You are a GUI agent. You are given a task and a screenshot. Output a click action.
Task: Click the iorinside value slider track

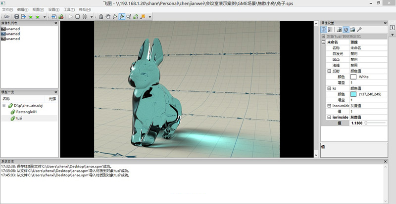coord(375,123)
